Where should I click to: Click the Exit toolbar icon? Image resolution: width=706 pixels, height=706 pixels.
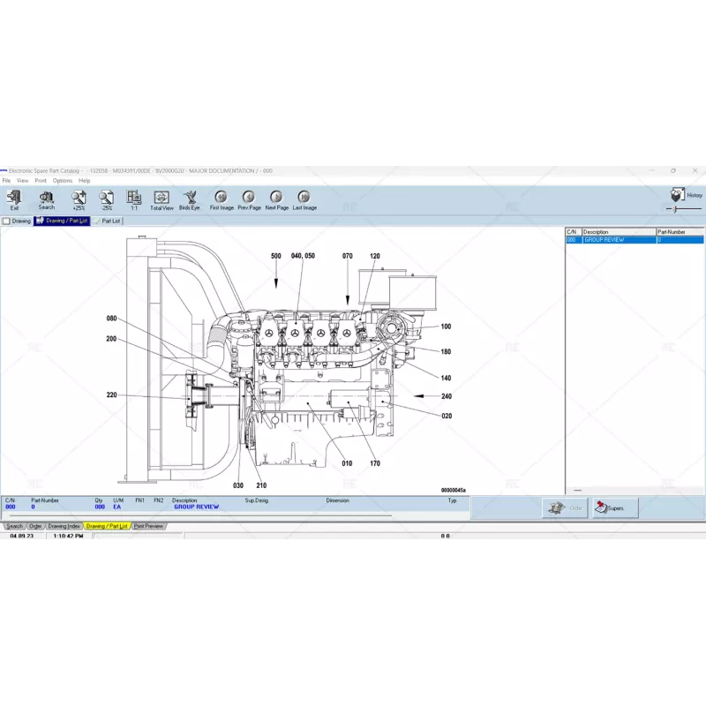[14, 199]
